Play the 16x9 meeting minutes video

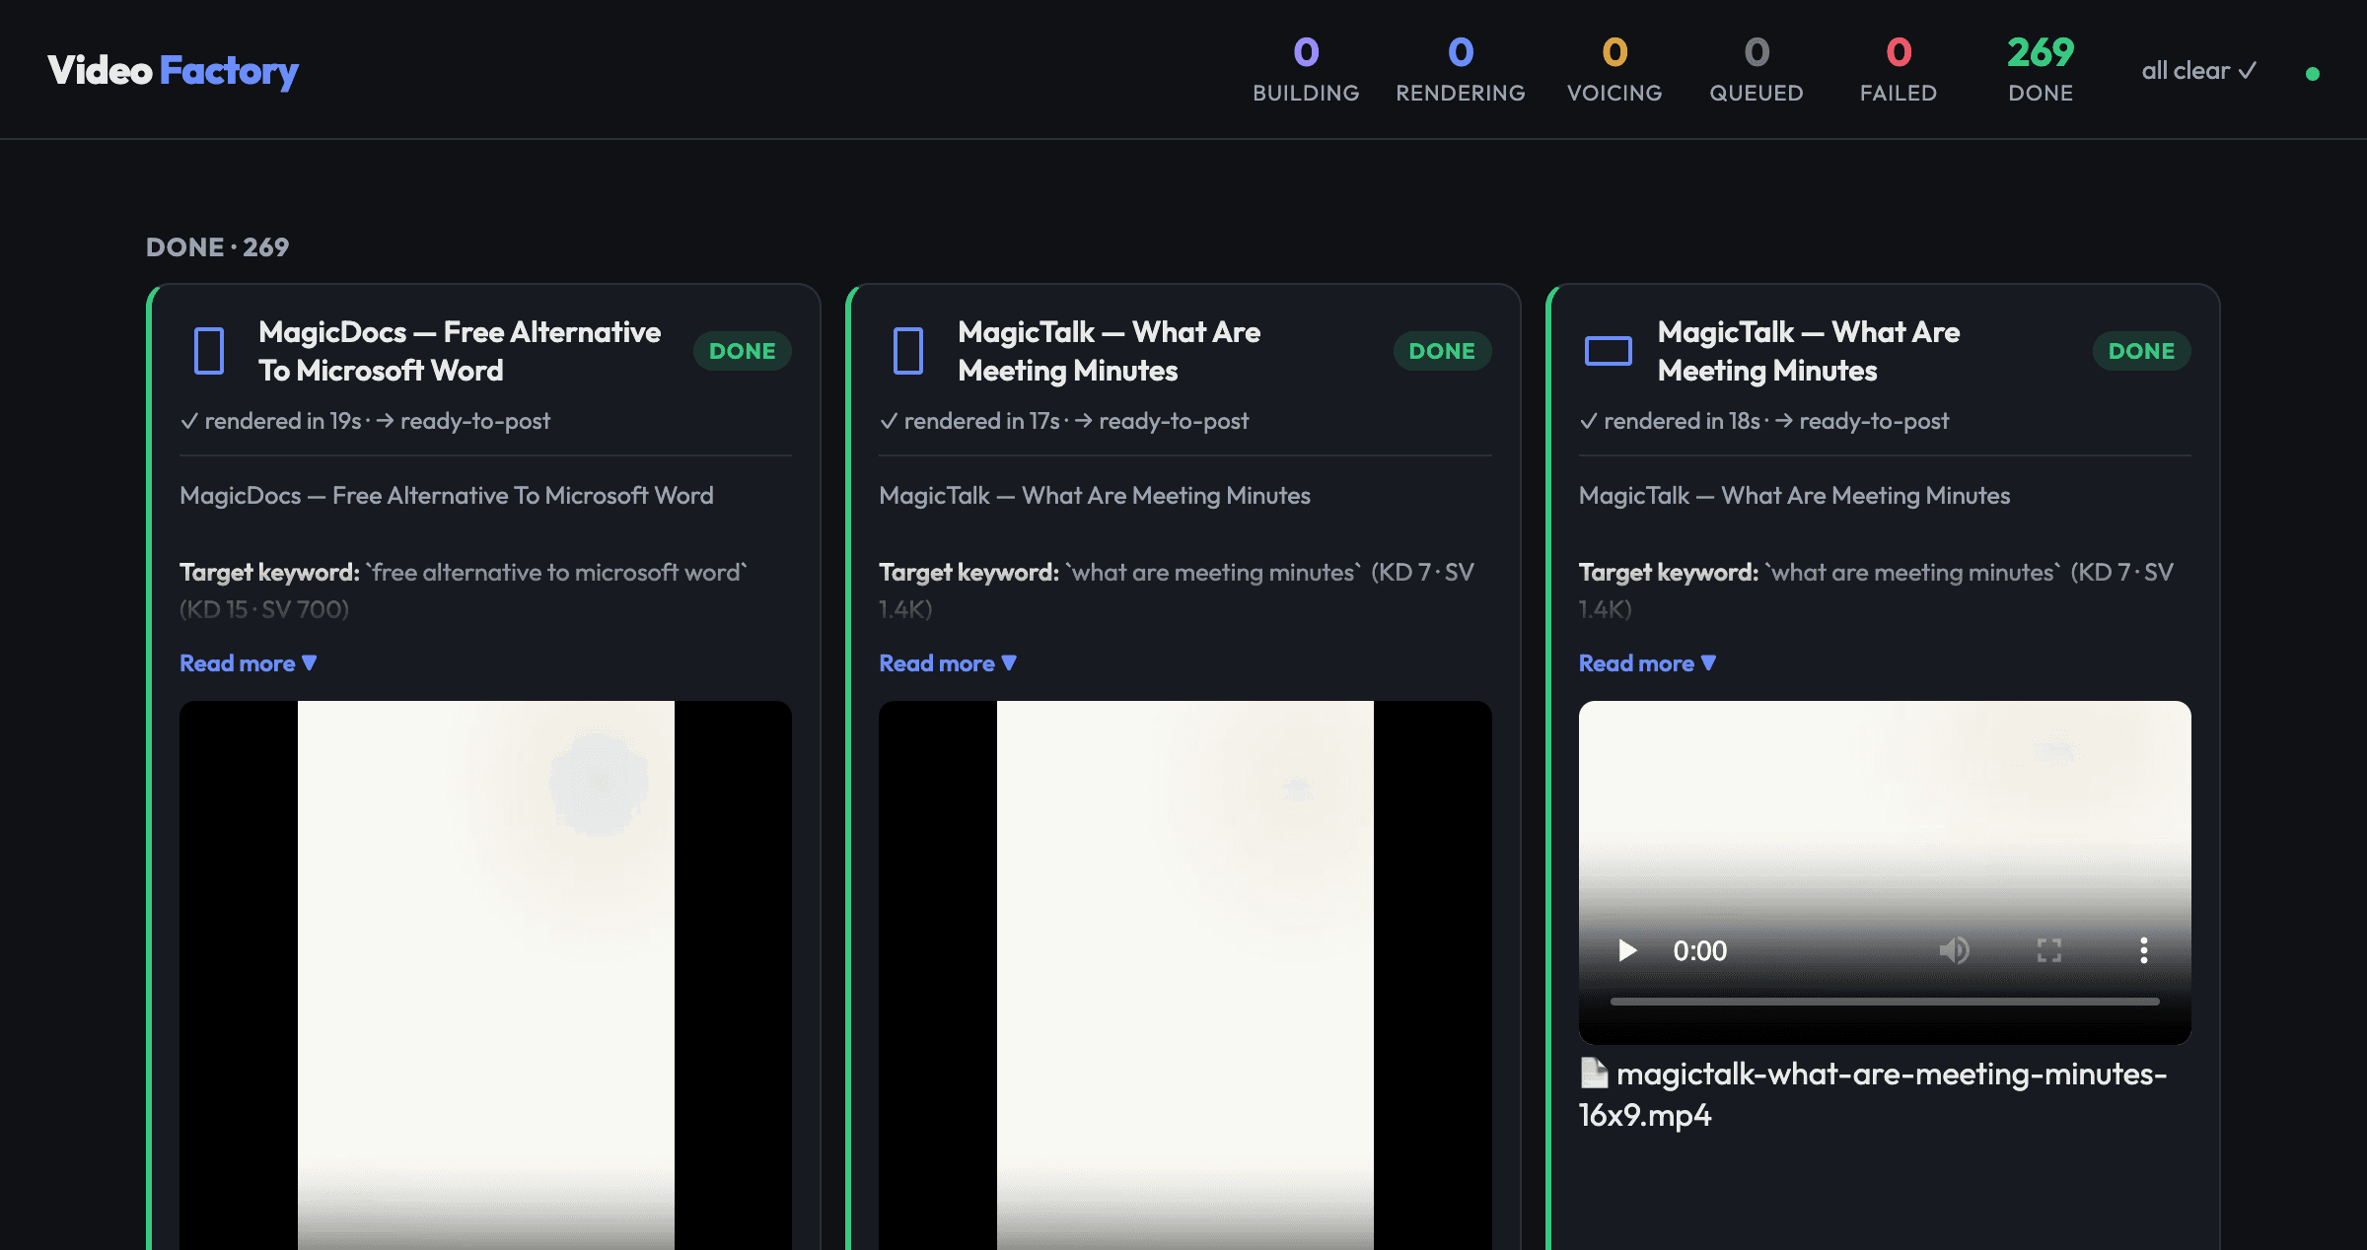coord(1627,950)
